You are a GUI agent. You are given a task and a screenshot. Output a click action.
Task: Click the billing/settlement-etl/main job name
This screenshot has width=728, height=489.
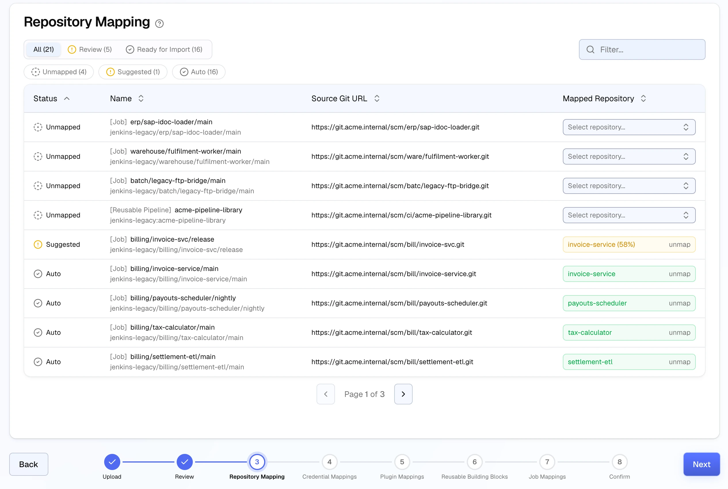[173, 356]
